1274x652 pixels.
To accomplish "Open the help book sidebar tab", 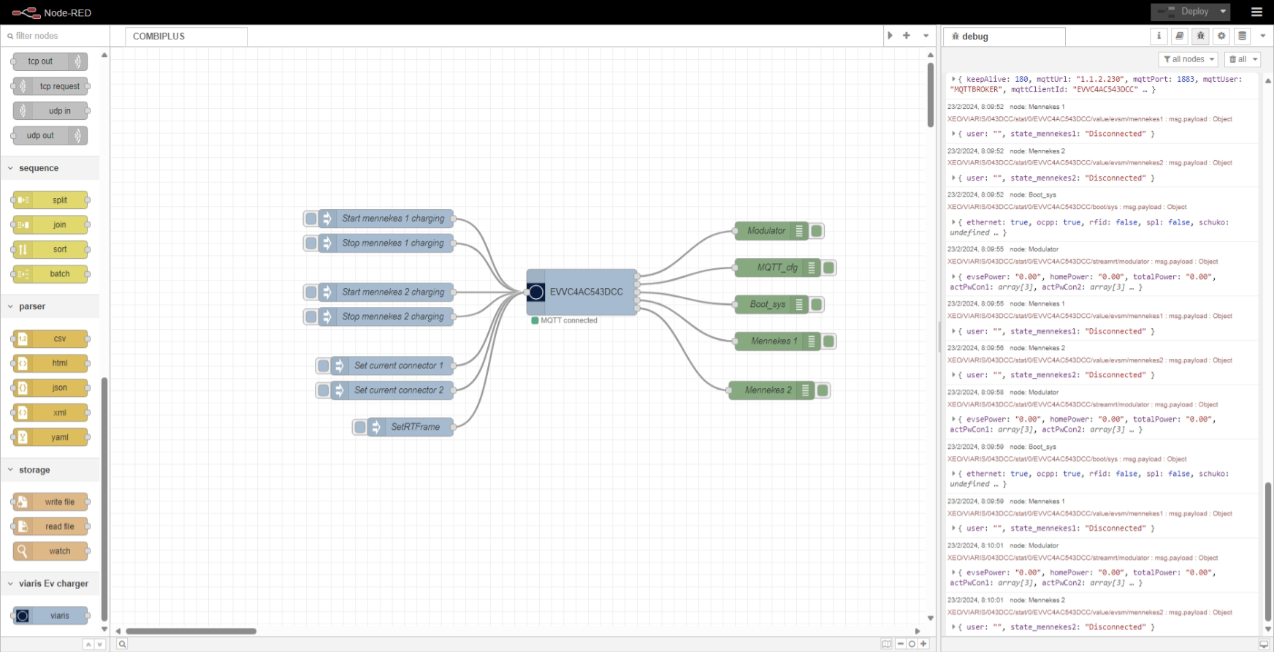I will 1180,36.
